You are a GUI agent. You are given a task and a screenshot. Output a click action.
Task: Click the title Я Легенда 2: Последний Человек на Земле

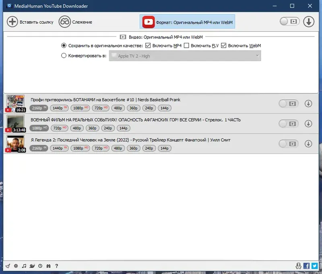point(130,140)
